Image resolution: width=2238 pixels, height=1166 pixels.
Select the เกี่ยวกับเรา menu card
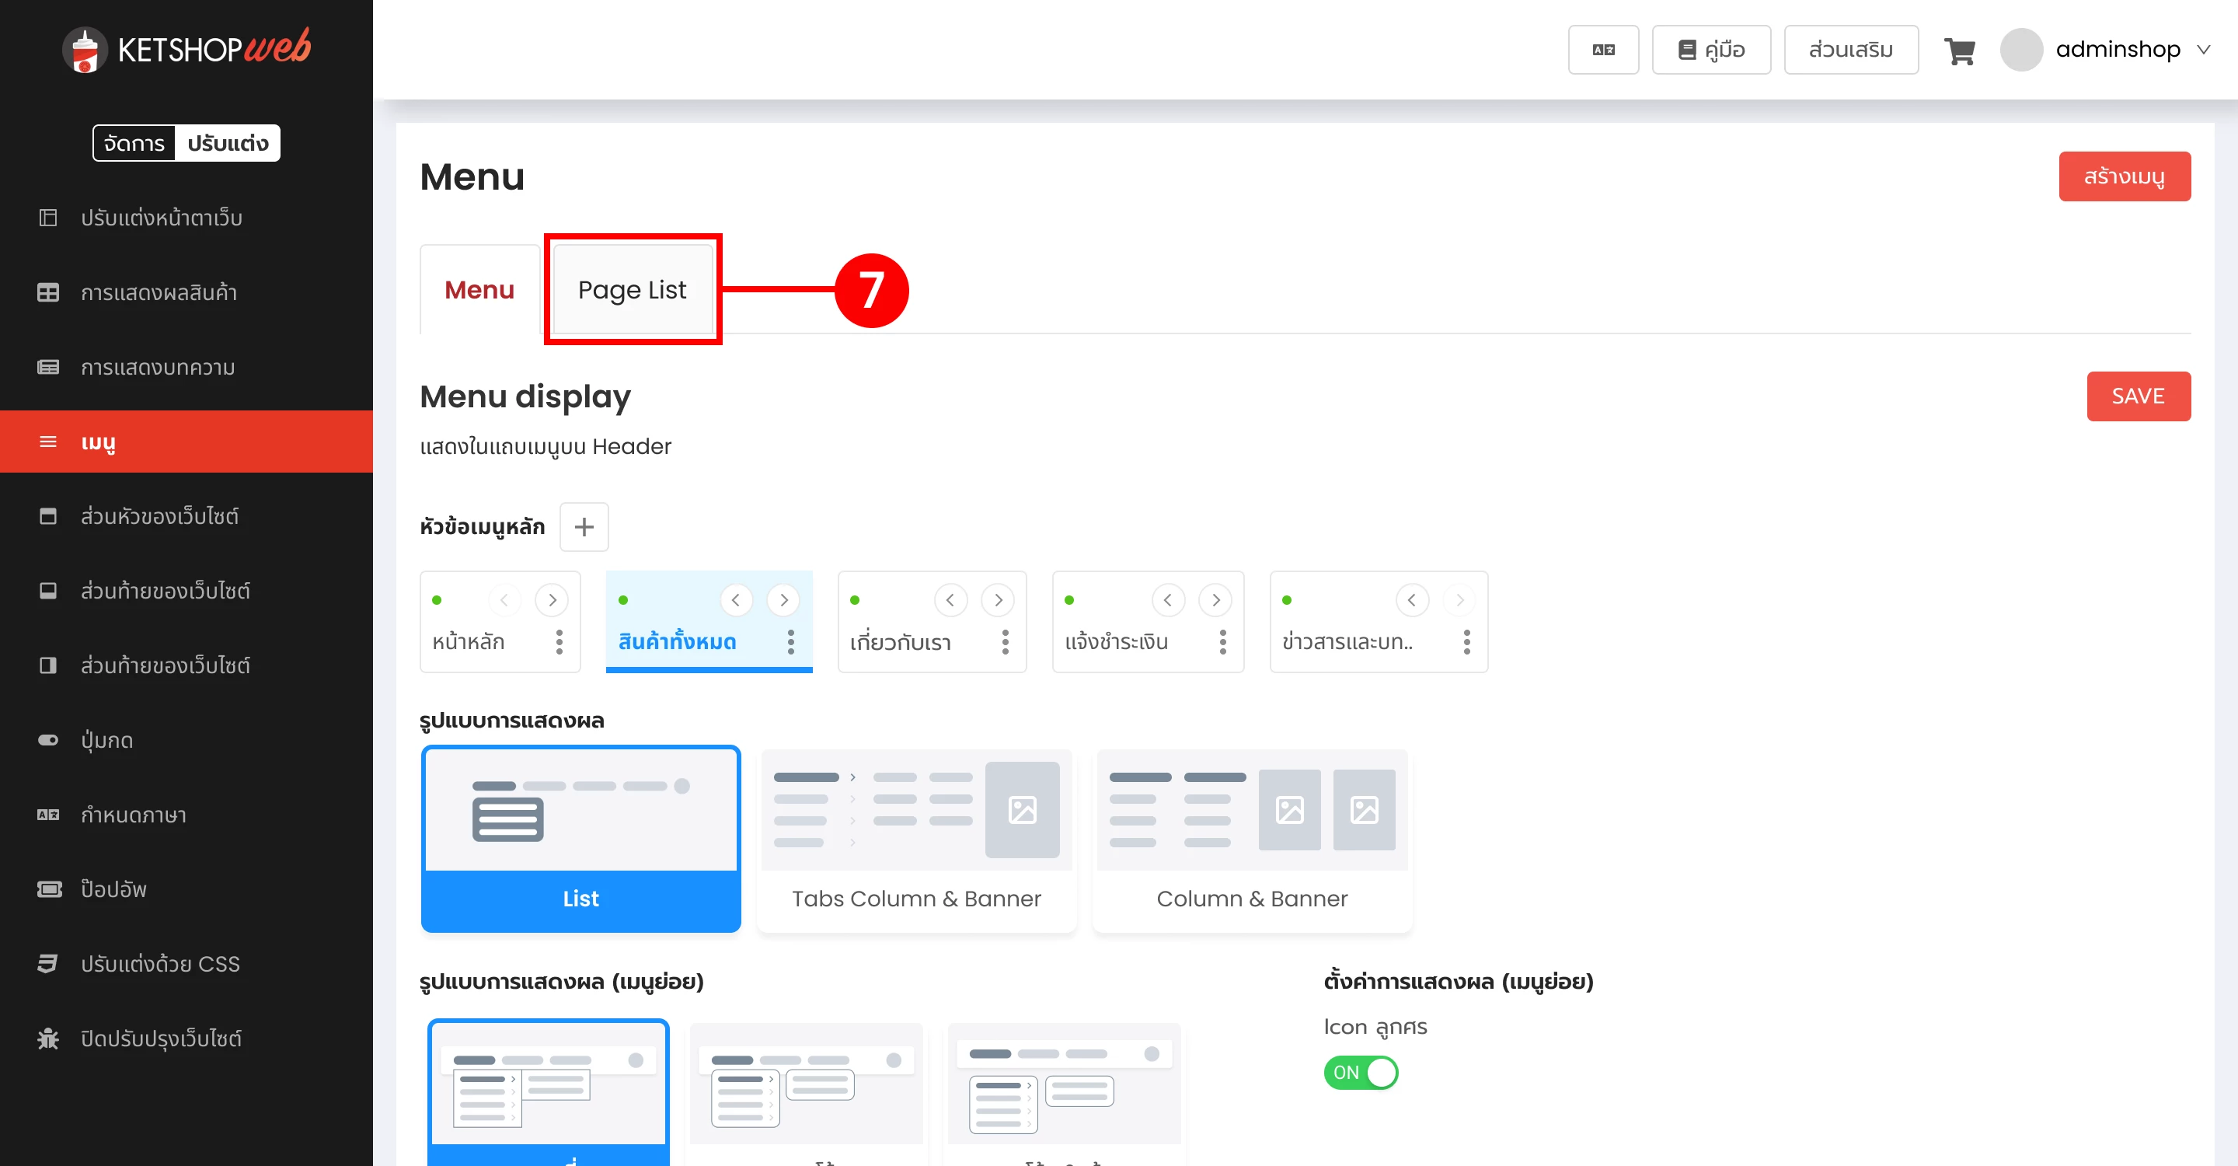pyautogui.click(x=932, y=621)
